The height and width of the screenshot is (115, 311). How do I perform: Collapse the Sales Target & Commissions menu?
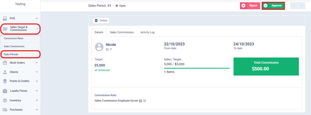[37, 29]
